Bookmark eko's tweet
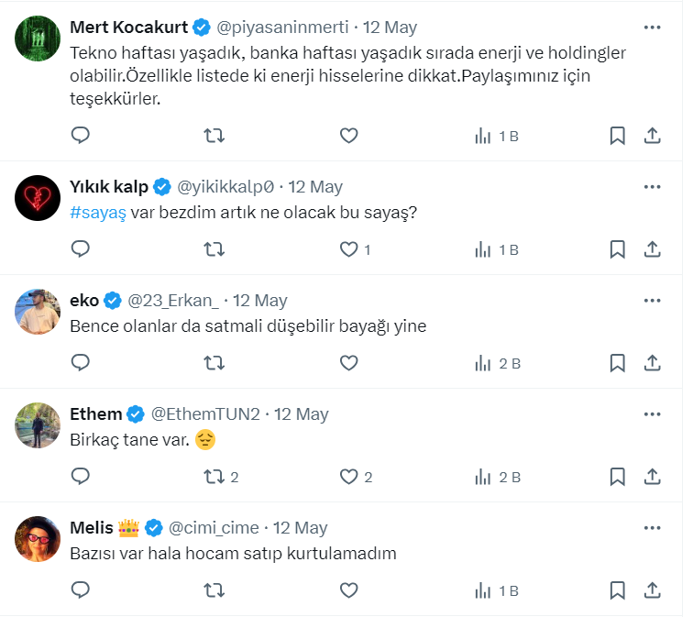693x617 pixels. 618,363
